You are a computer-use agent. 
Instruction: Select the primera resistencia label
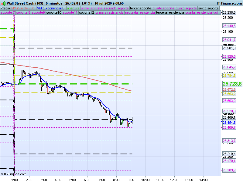[109, 13]
